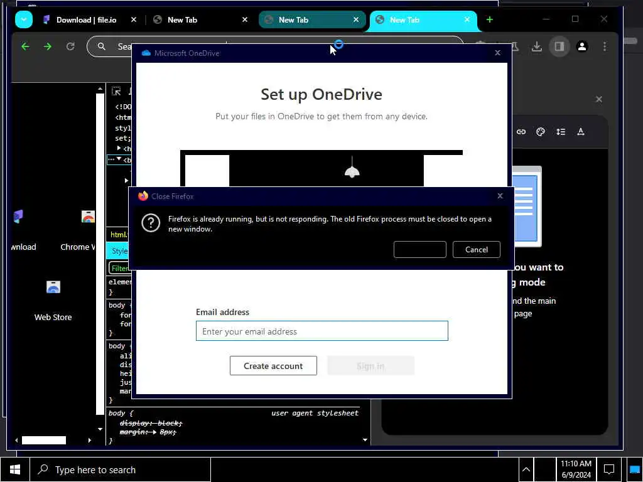643x482 pixels.
Task: Click 'user agent stylesheet' text in DevTools
Action: click(x=315, y=413)
